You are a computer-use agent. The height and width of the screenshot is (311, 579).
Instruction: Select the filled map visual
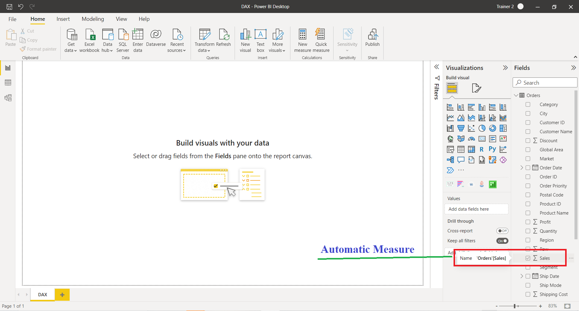coord(461,139)
